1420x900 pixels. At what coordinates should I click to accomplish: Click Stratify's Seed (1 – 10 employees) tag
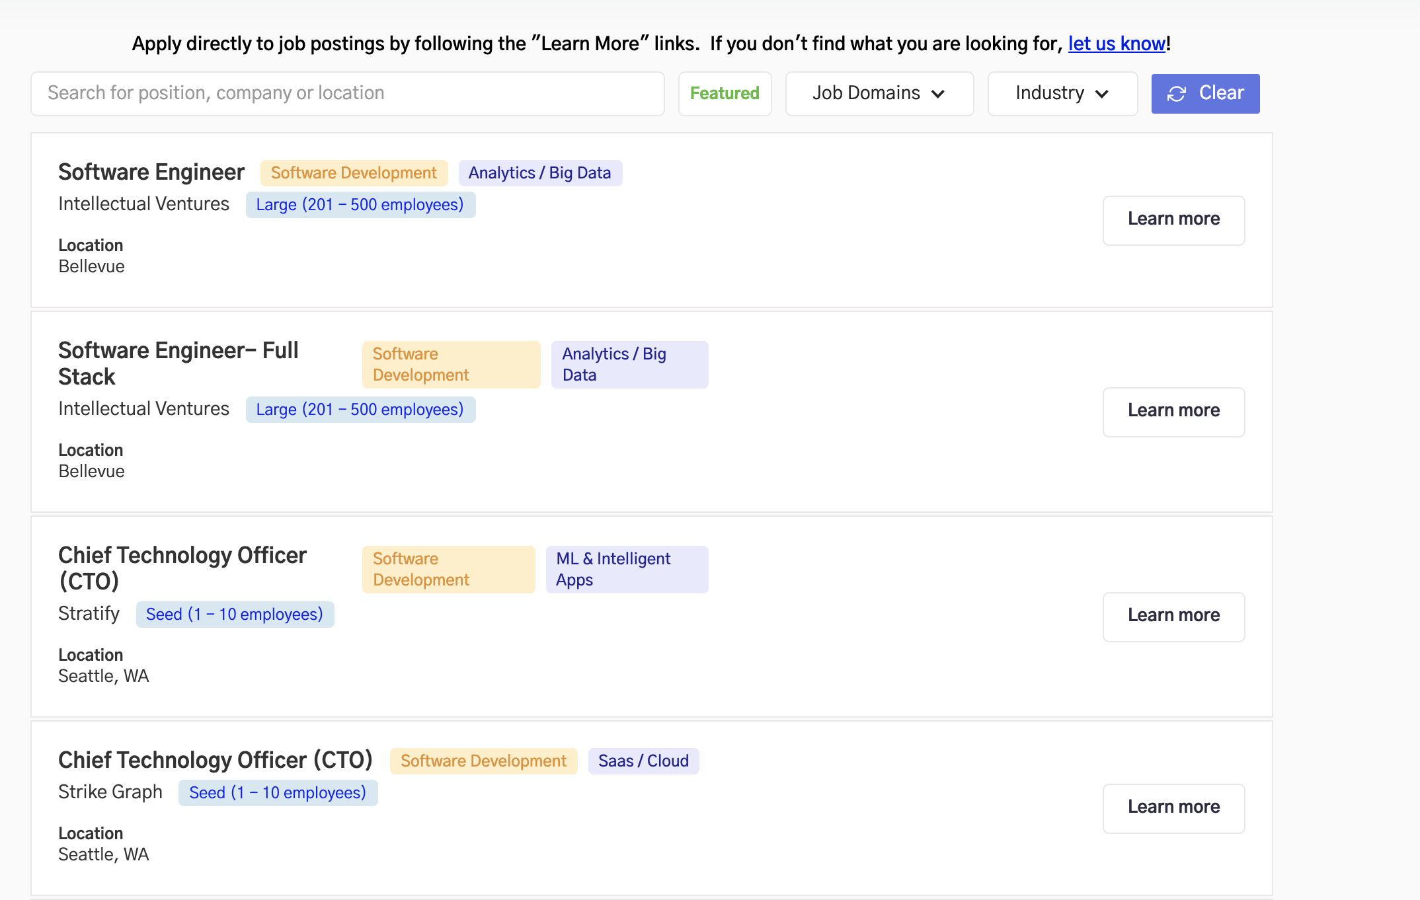click(235, 615)
